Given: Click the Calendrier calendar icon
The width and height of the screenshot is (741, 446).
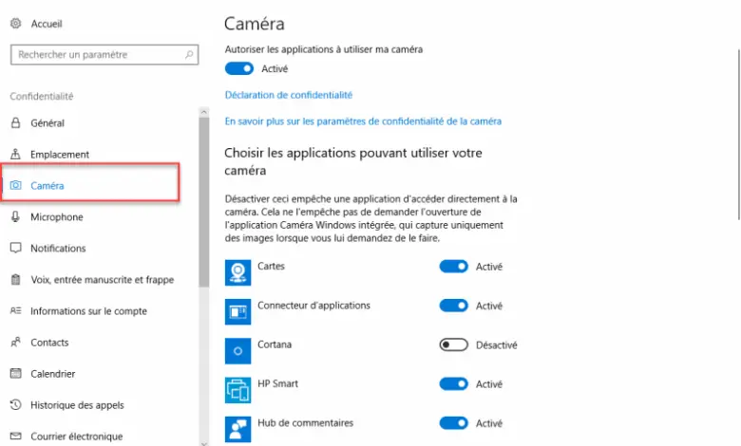Looking at the screenshot, I should point(15,374).
